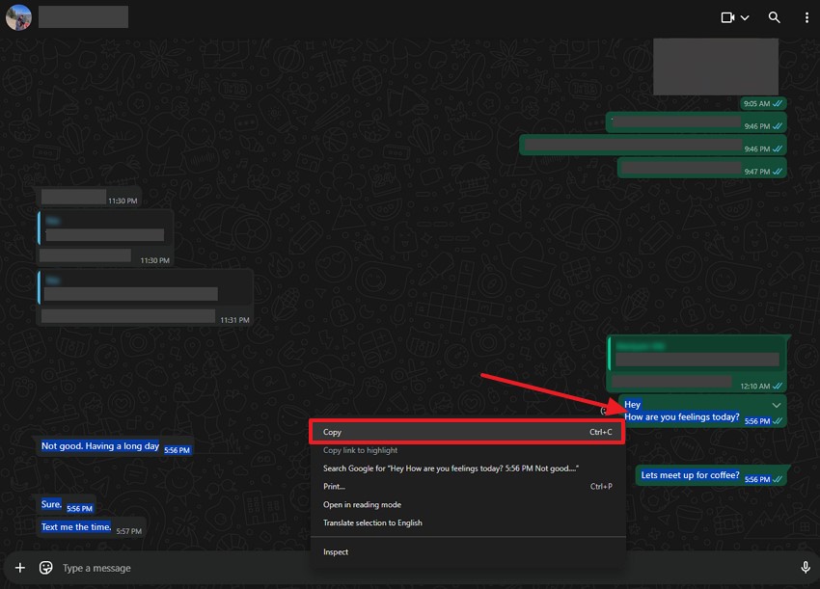Viewport: 820px width, 589px height.
Task: Click the microphone voice message icon
Action: [x=806, y=568]
